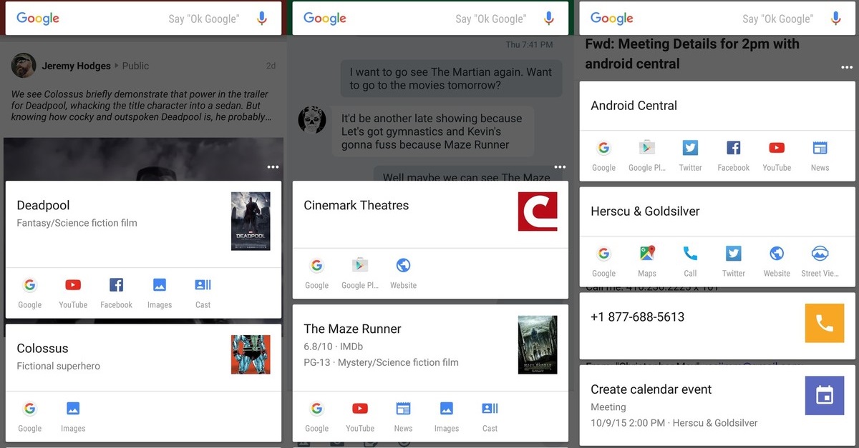
Task: Open Google search from Cinemark Theatres card
Action: (x=316, y=274)
